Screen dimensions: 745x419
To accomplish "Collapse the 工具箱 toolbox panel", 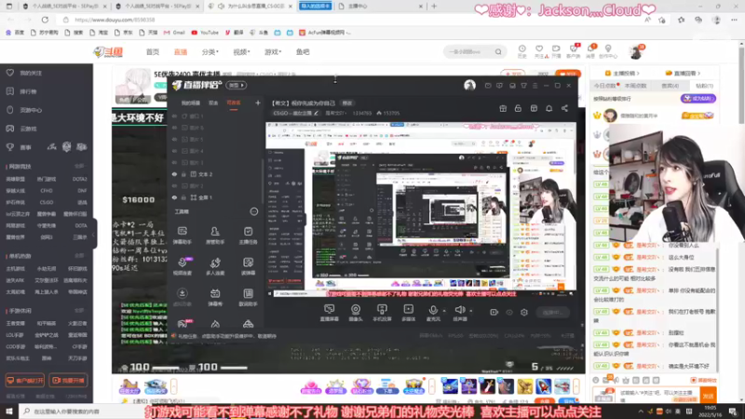I will (x=253, y=212).
